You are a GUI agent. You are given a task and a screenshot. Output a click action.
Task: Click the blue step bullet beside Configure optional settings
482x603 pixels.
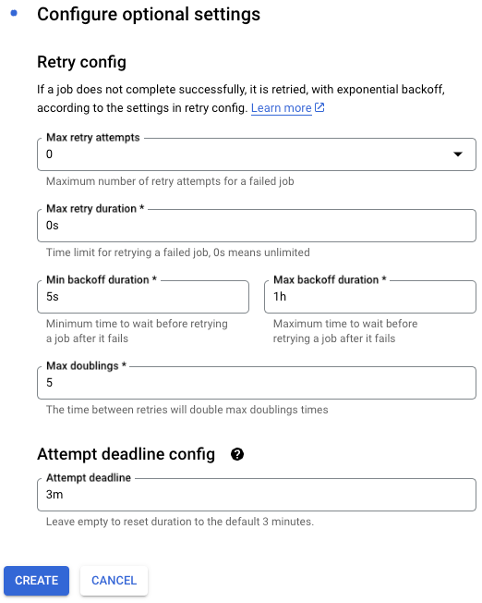tap(14, 14)
